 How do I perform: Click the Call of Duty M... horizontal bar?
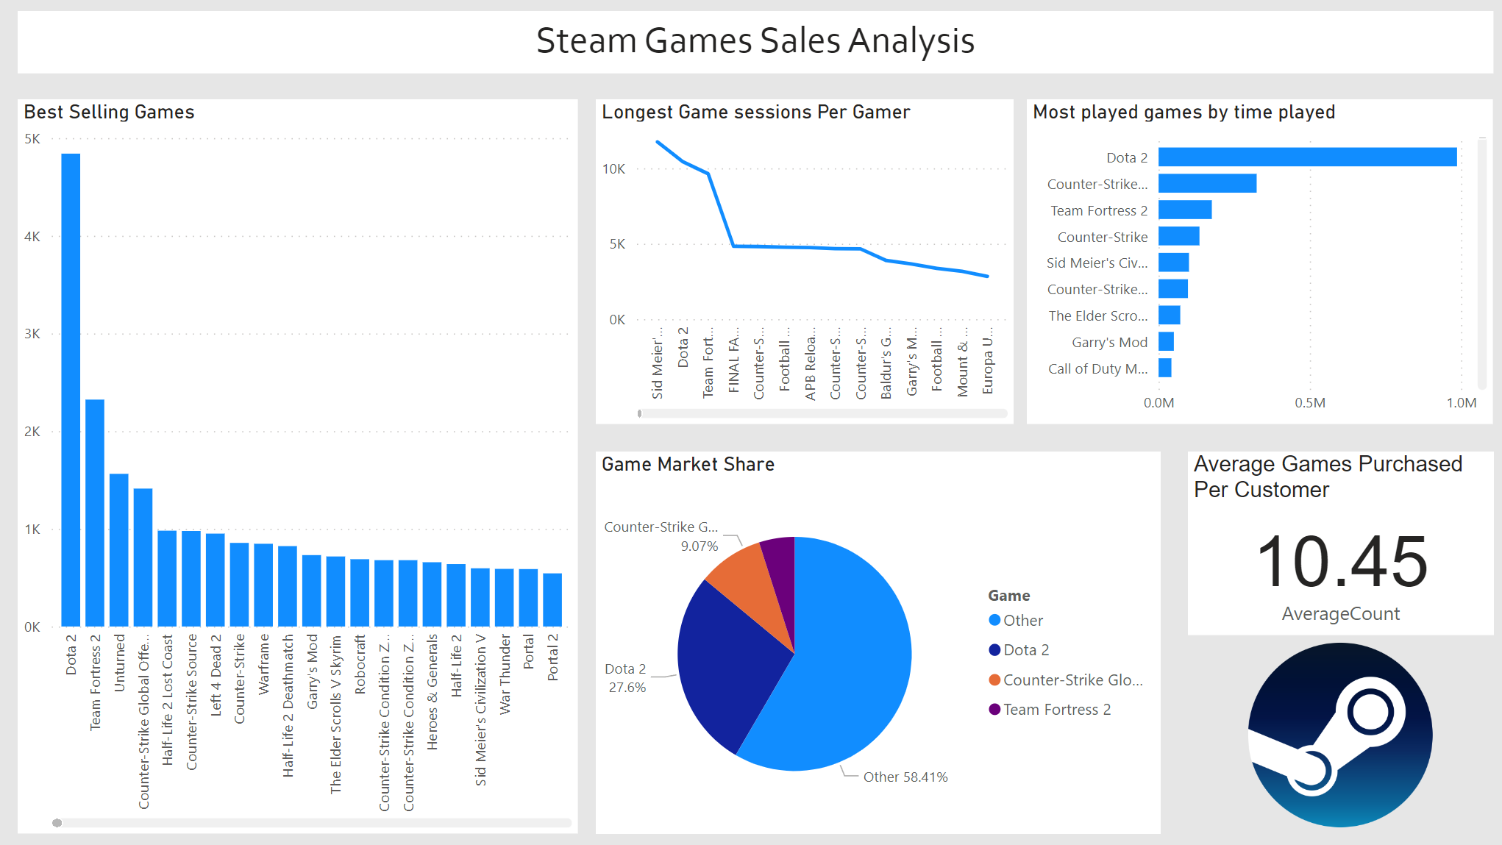tap(1165, 368)
